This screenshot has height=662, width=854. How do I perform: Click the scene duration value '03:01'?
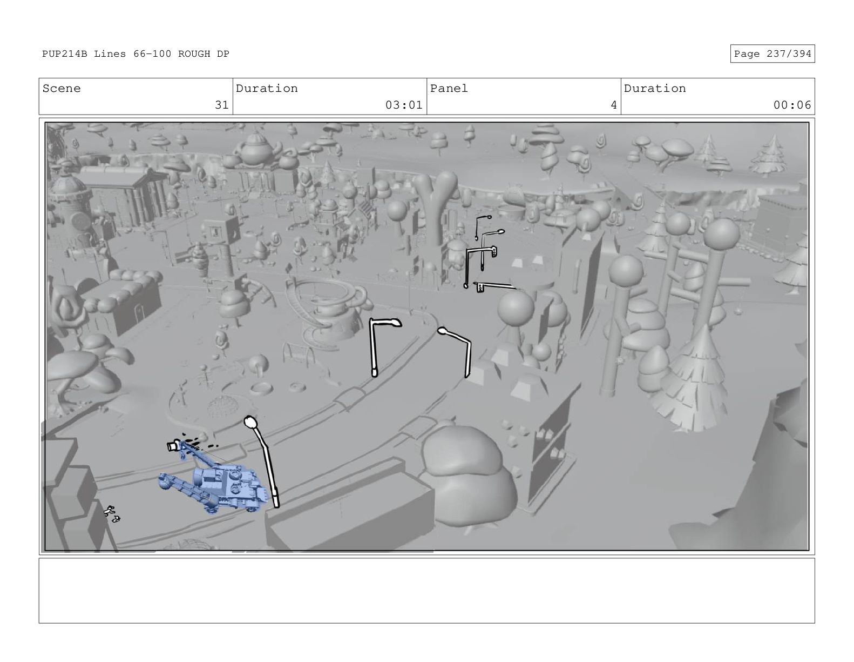click(x=404, y=105)
